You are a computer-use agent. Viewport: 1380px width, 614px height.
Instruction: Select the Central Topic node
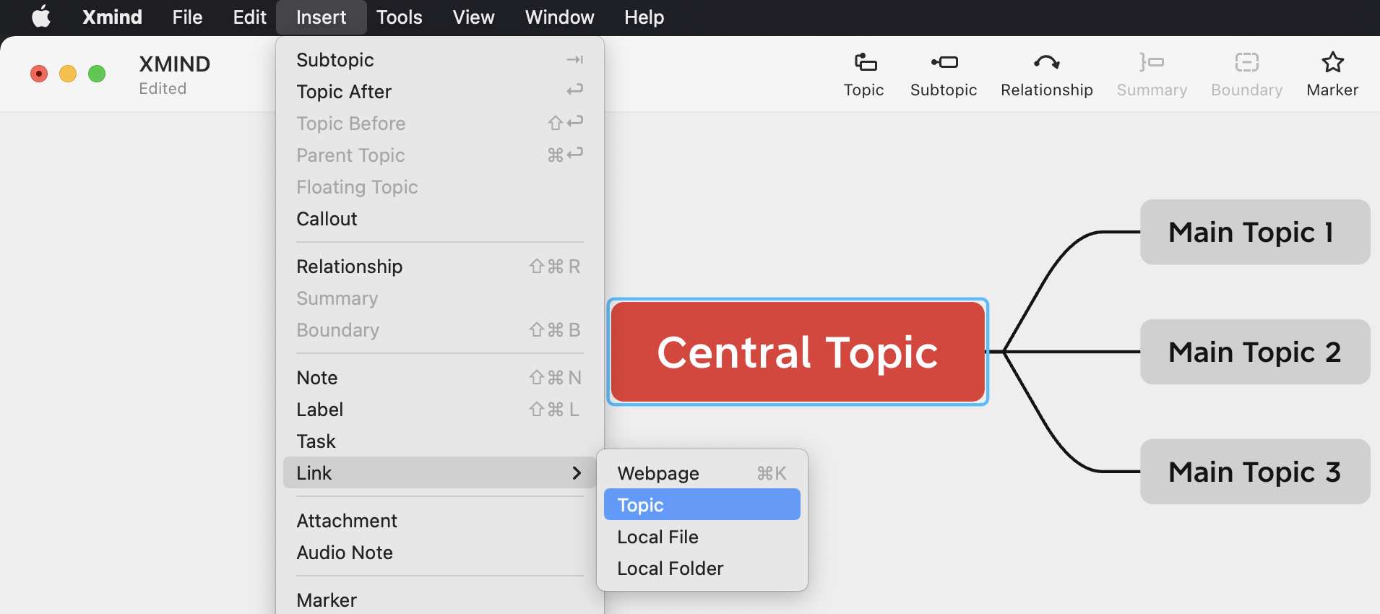click(x=798, y=352)
